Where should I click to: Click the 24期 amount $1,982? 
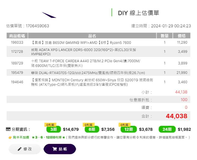click(184, 129)
